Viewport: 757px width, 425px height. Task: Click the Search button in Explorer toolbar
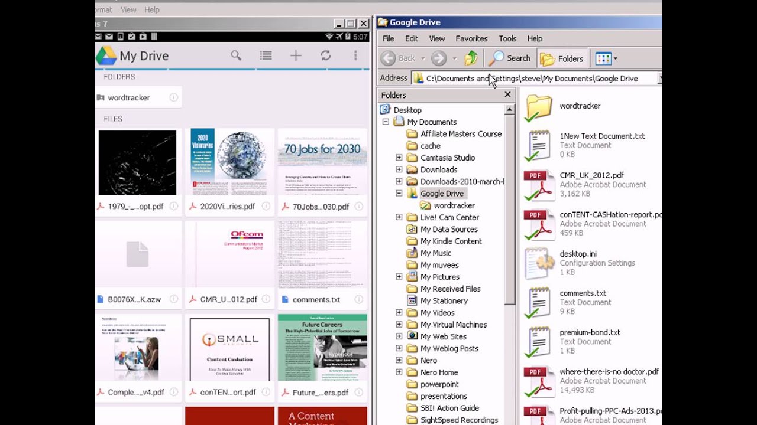510,58
